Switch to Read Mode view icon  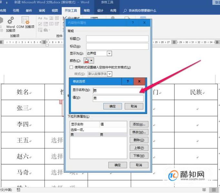click(204, 190)
